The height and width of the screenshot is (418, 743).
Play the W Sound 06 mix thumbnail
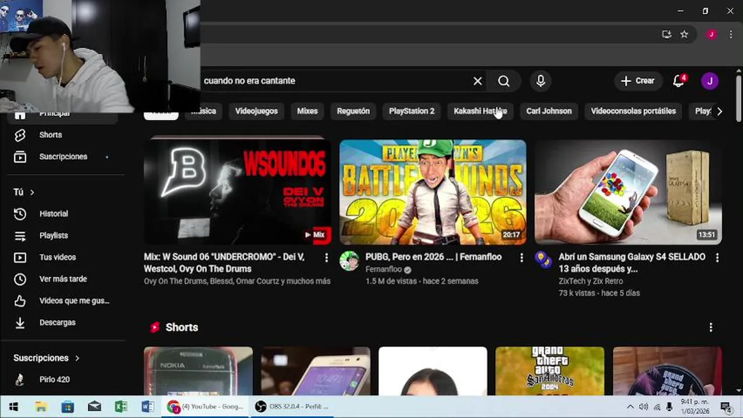(x=237, y=192)
